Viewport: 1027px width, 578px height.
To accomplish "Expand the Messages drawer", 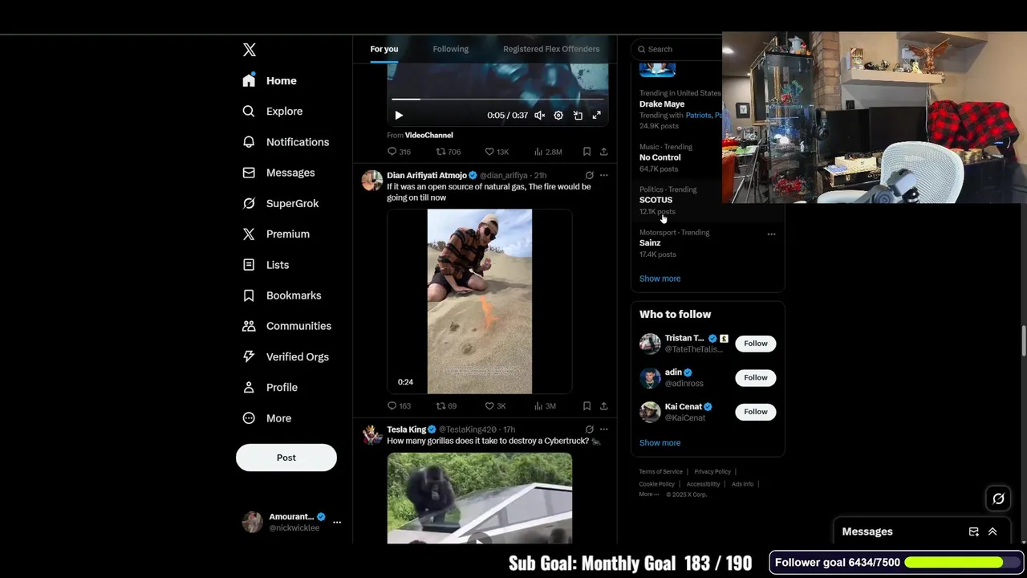I will click(x=992, y=531).
